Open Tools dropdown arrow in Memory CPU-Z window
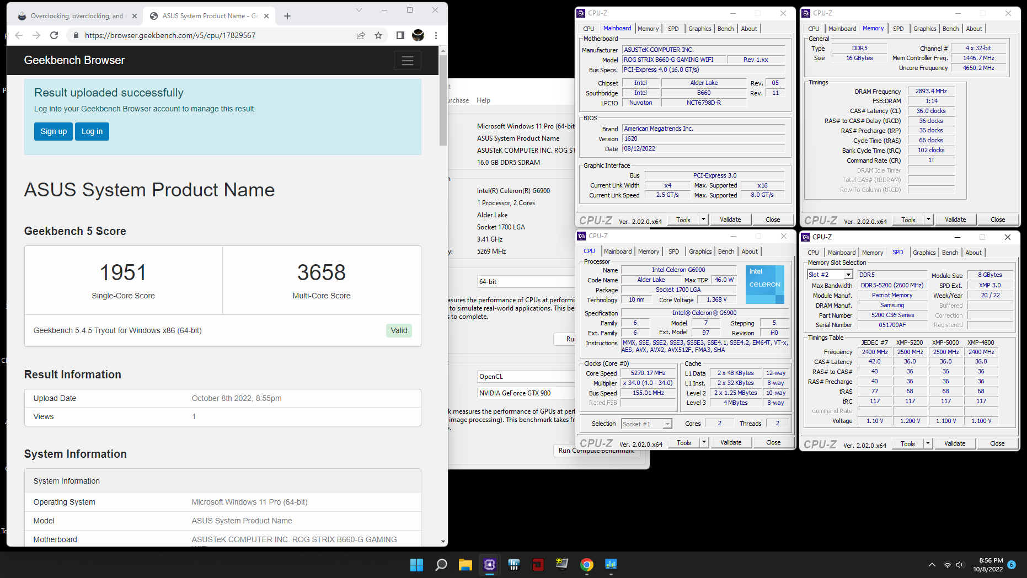Screen dimensions: 1027x578 tap(928, 220)
